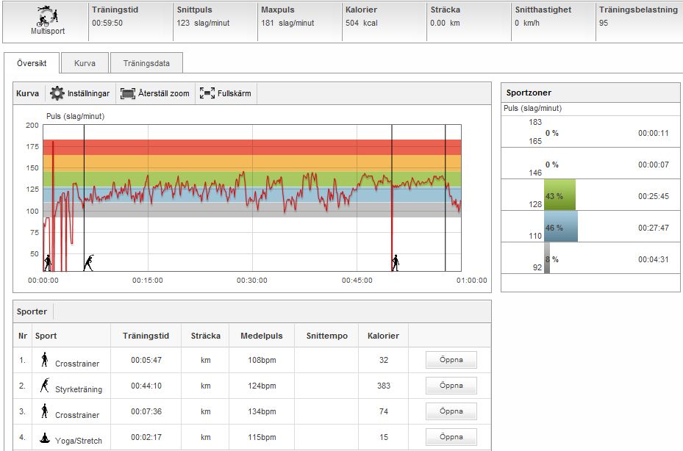Click the Crosstrainer icon in row 1
This screenshot has width=683, height=451.
(44, 359)
